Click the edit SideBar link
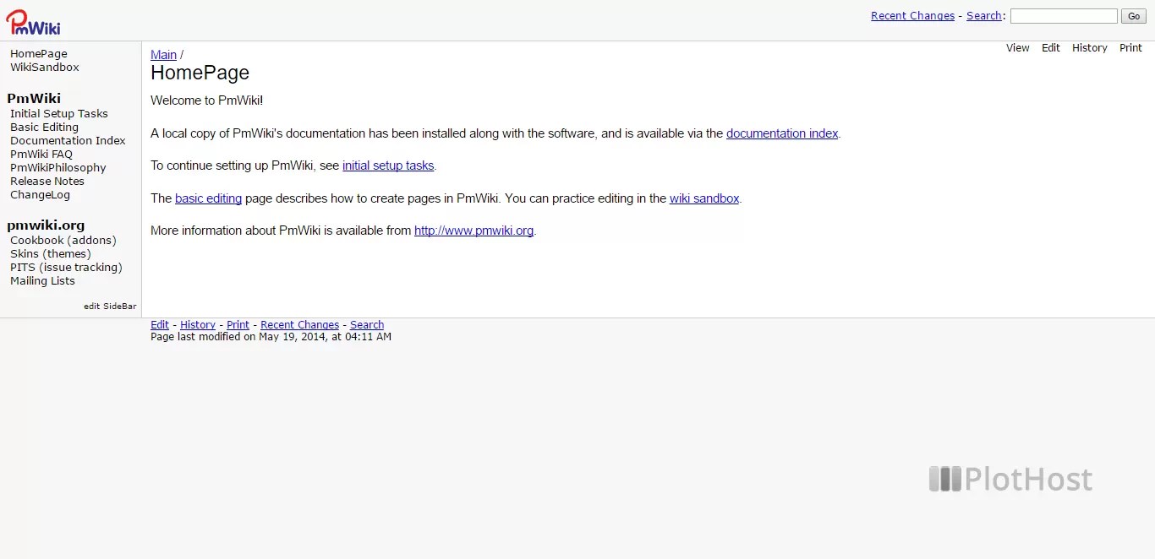 point(110,307)
